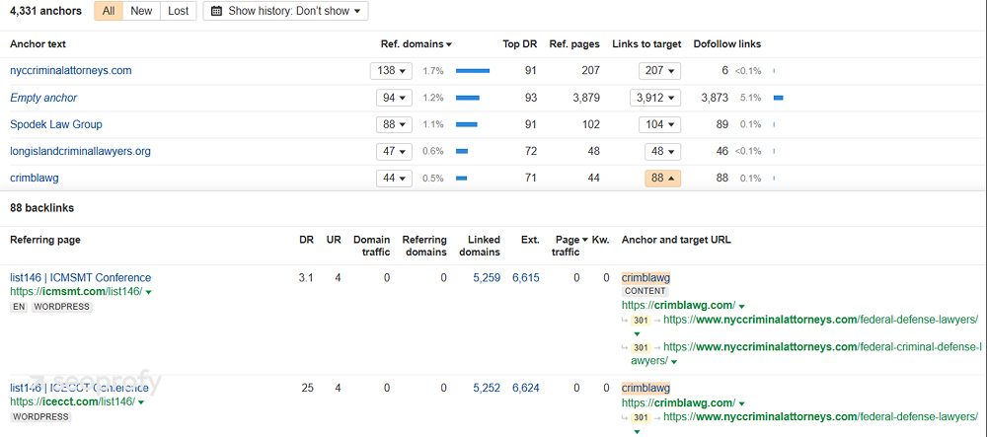Screen dimensions: 987x437
Task: Open federal-criminal-defense-lawyers redirect URL
Action: tap(806, 353)
